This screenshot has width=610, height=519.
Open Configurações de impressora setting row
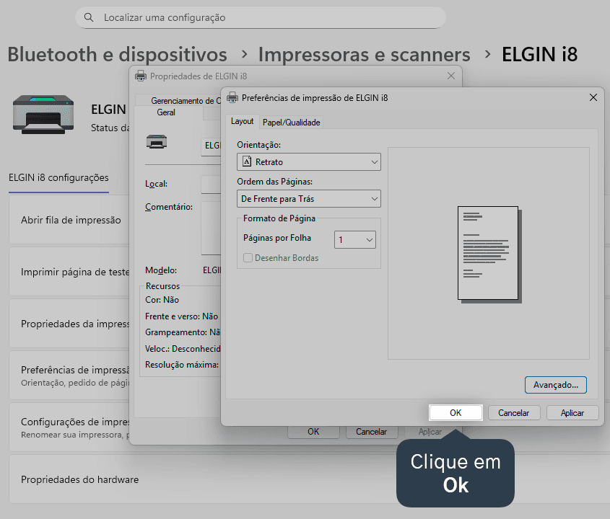[69, 427]
